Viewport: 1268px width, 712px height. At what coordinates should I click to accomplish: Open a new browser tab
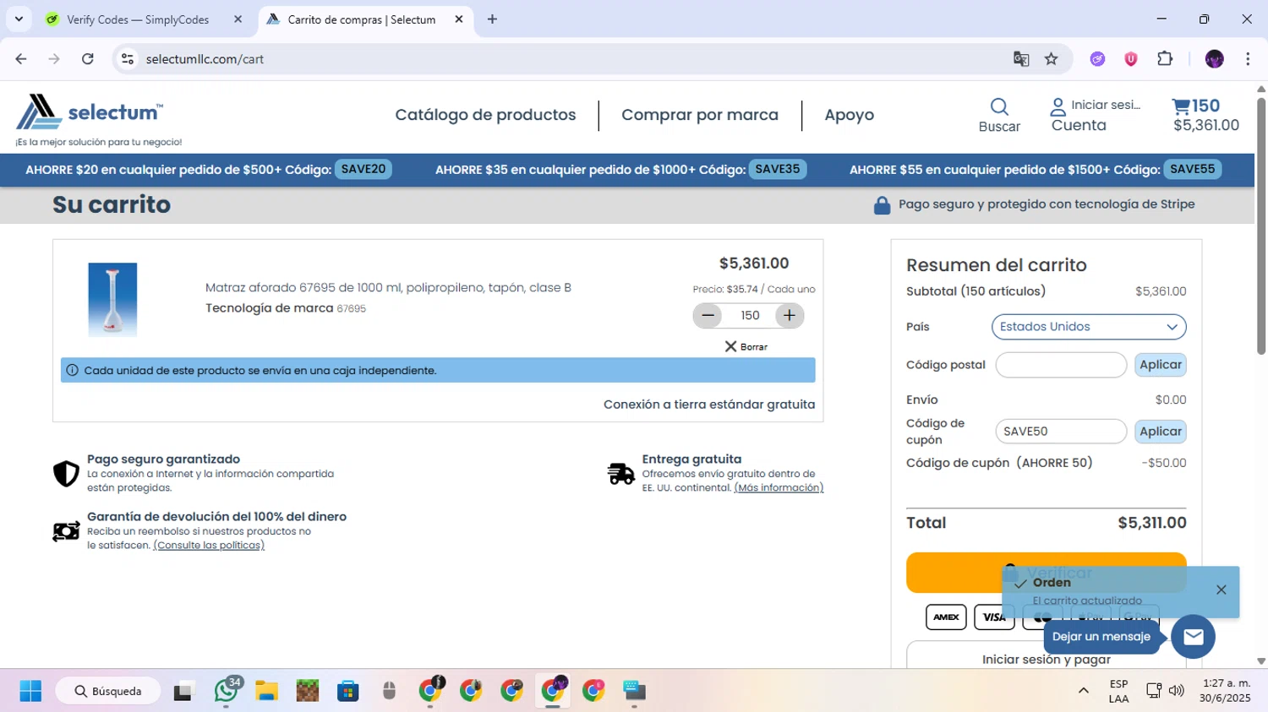pos(492,19)
